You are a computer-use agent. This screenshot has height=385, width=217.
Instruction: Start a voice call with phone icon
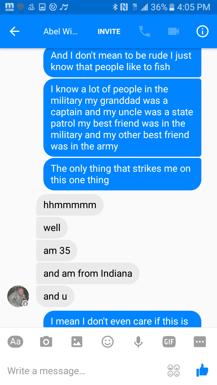click(144, 31)
